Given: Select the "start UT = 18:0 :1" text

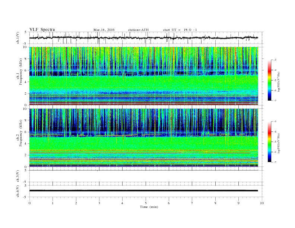Looking at the screenshot, I should (x=180, y=30).
